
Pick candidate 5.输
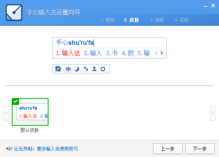coord(144,53)
